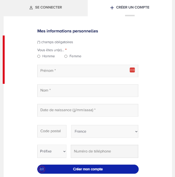Click the red vertical bar on the left edge
The width and height of the screenshot is (175, 177).
[x=4, y=60]
